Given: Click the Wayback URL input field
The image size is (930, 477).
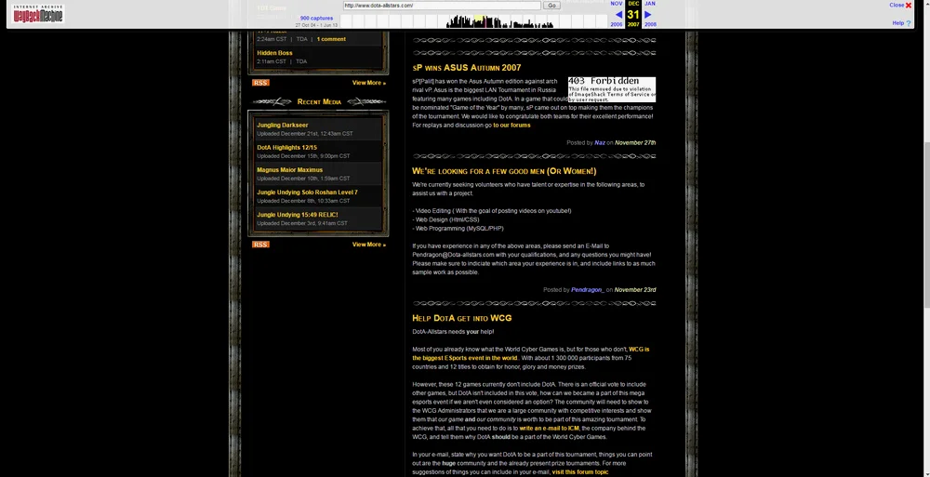Looking at the screenshot, I should (442, 6).
